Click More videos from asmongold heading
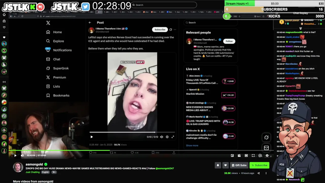325x183 pixels. tap(33, 181)
